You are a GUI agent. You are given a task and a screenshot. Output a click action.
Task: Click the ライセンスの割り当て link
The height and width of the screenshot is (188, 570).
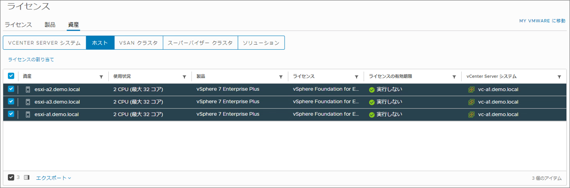(31, 60)
